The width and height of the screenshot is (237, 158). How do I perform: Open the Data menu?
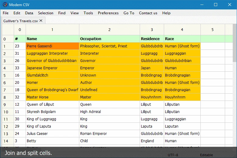click(x=29, y=13)
